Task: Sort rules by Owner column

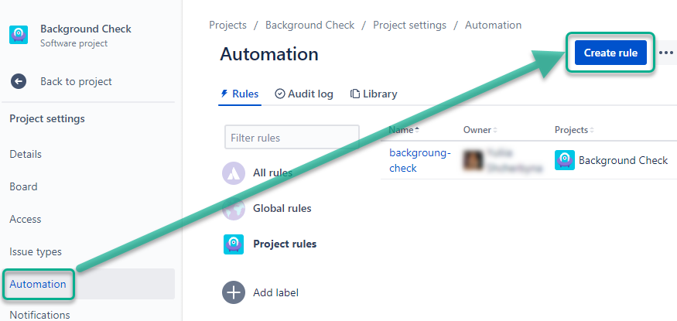Action: [480, 129]
